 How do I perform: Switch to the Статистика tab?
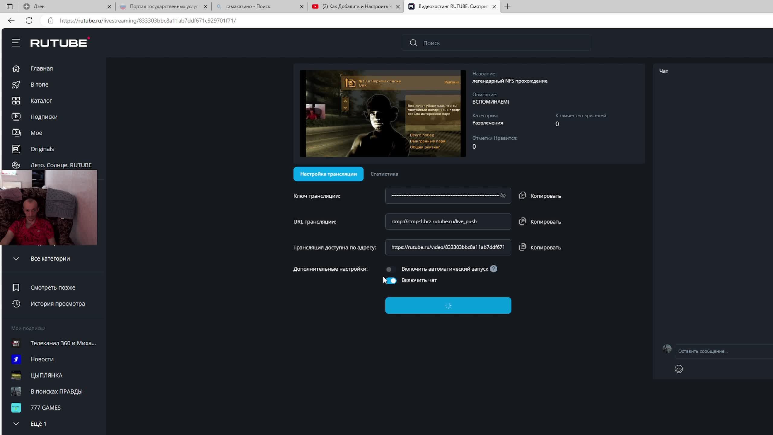pos(384,174)
